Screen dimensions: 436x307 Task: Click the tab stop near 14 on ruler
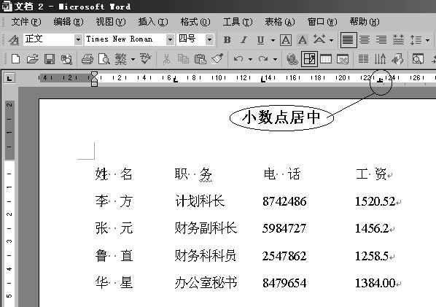point(262,79)
